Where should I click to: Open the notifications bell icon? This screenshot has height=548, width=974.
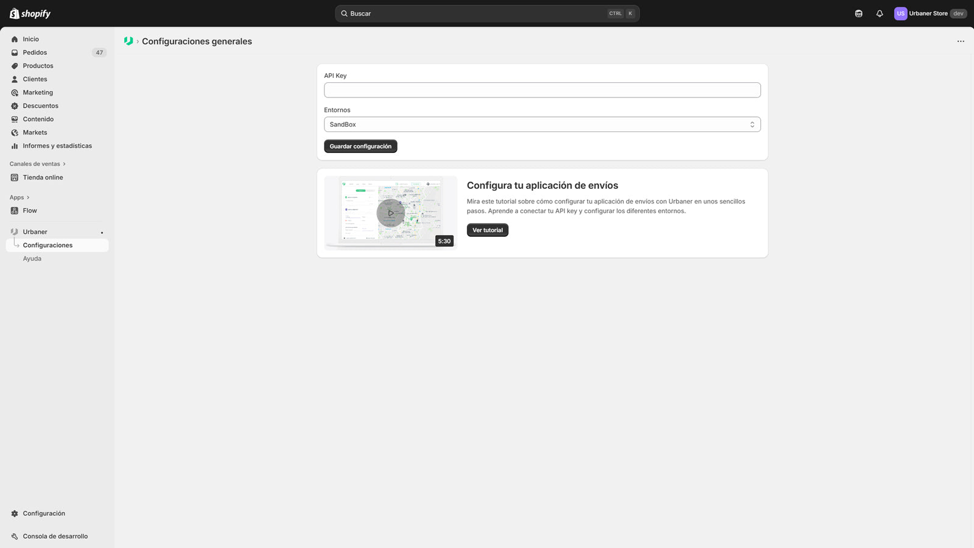point(880,13)
